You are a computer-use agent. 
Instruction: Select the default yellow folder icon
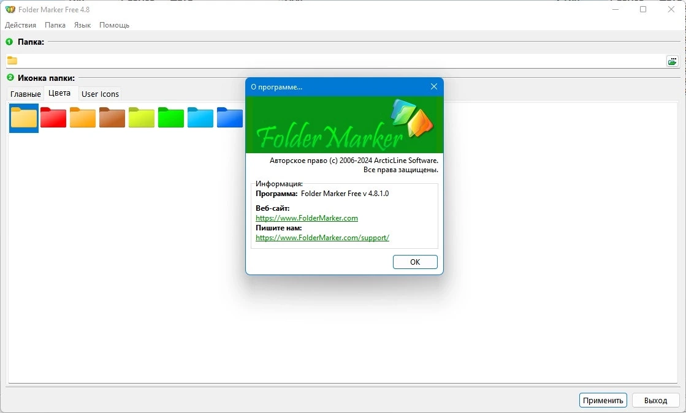[x=24, y=118]
